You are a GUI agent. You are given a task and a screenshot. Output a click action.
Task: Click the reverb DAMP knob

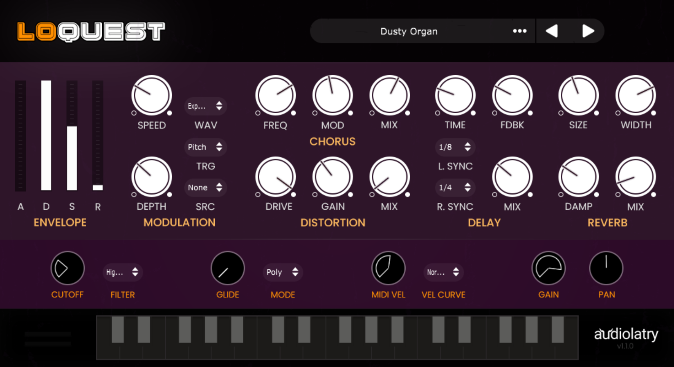click(x=578, y=177)
